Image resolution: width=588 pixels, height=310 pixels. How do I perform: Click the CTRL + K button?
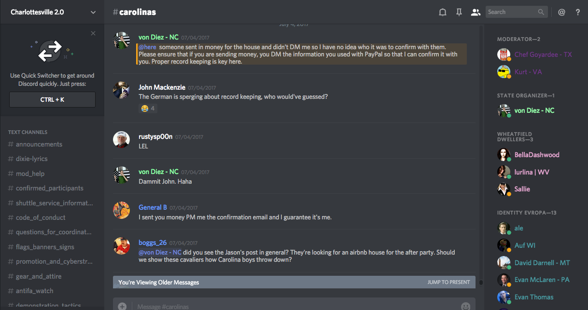[52, 100]
